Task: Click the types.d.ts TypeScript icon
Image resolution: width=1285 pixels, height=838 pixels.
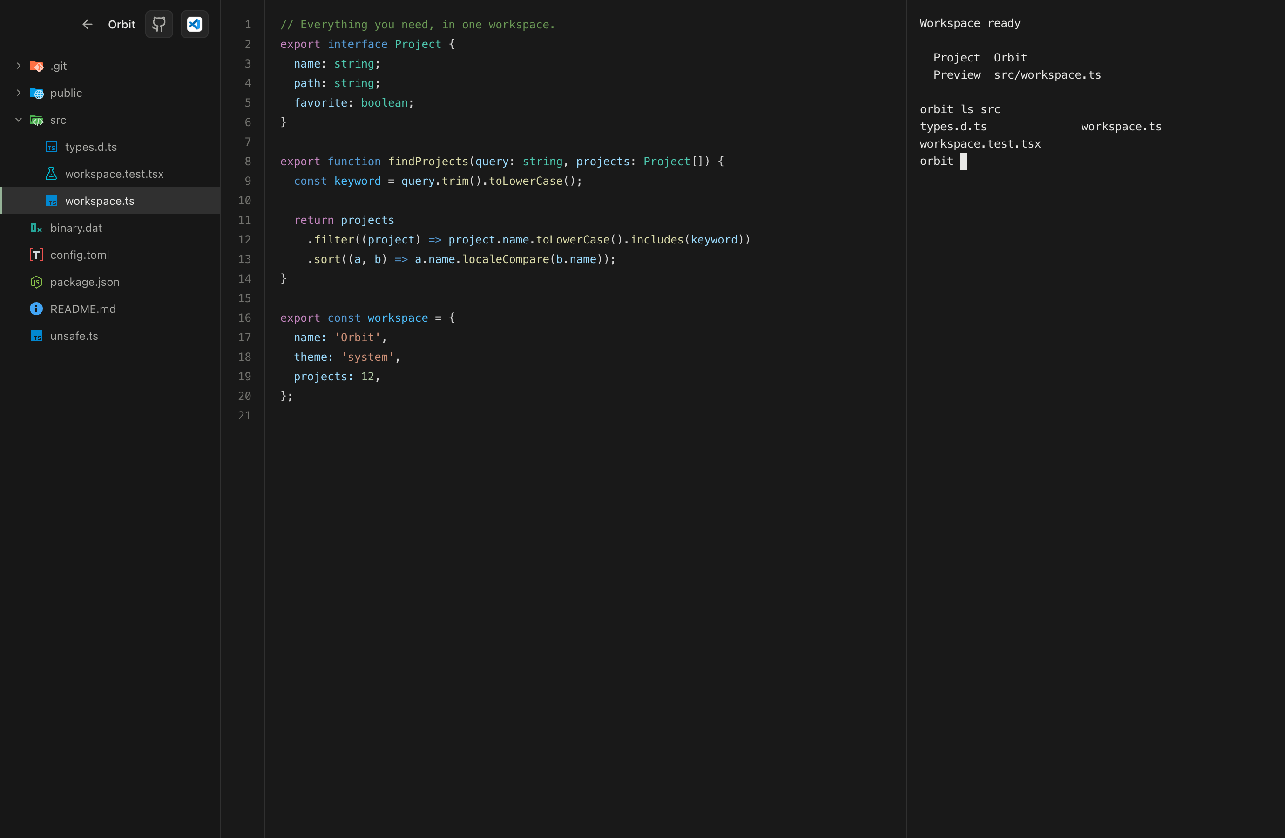Action: 51,147
